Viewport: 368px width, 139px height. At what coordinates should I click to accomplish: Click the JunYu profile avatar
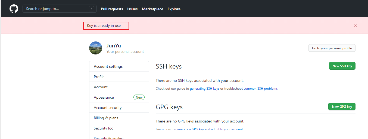(96, 48)
